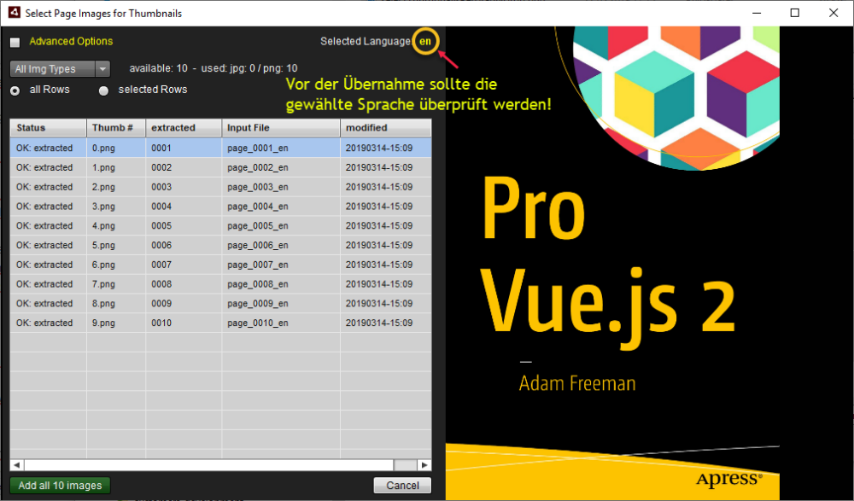854x501 pixels.
Task: Select the all Rows radio button
Action: [x=15, y=90]
